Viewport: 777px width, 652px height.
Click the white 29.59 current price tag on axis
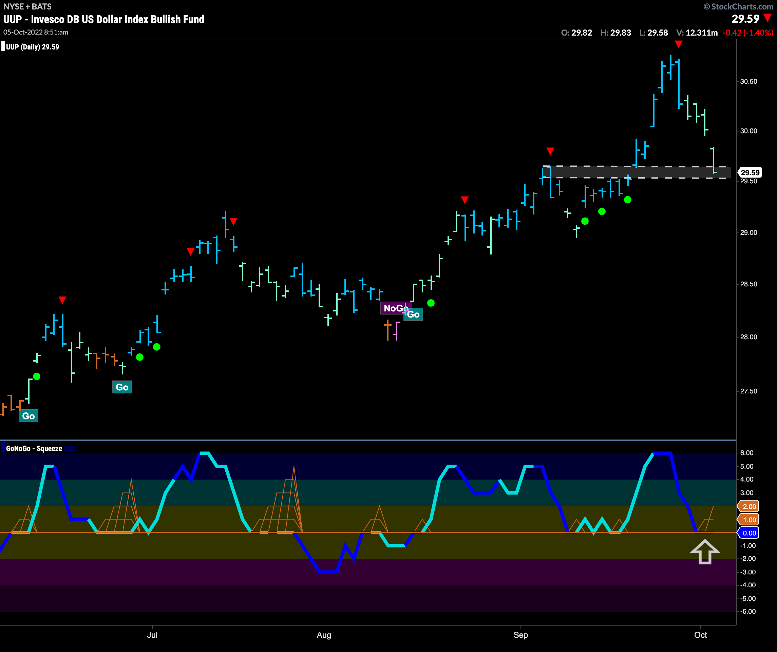pyautogui.click(x=750, y=172)
